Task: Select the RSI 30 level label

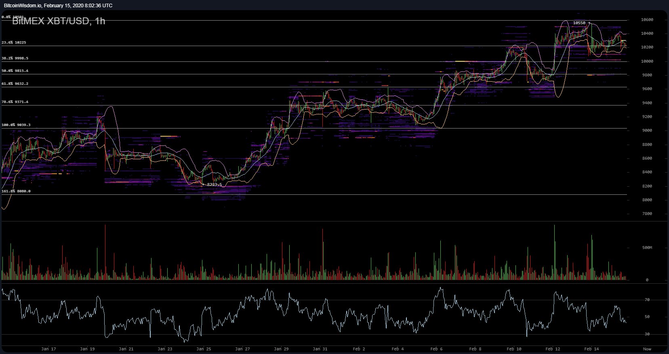Action: [x=647, y=334]
